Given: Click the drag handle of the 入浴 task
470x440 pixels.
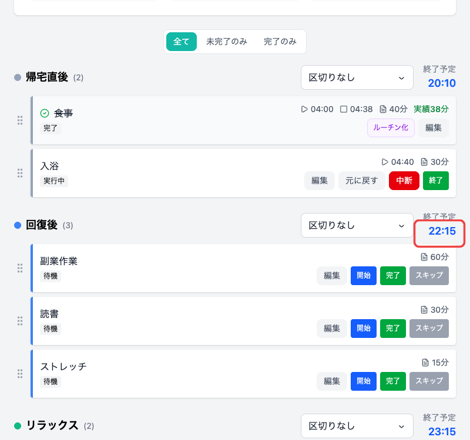Looking at the screenshot, I should point(19,172).
